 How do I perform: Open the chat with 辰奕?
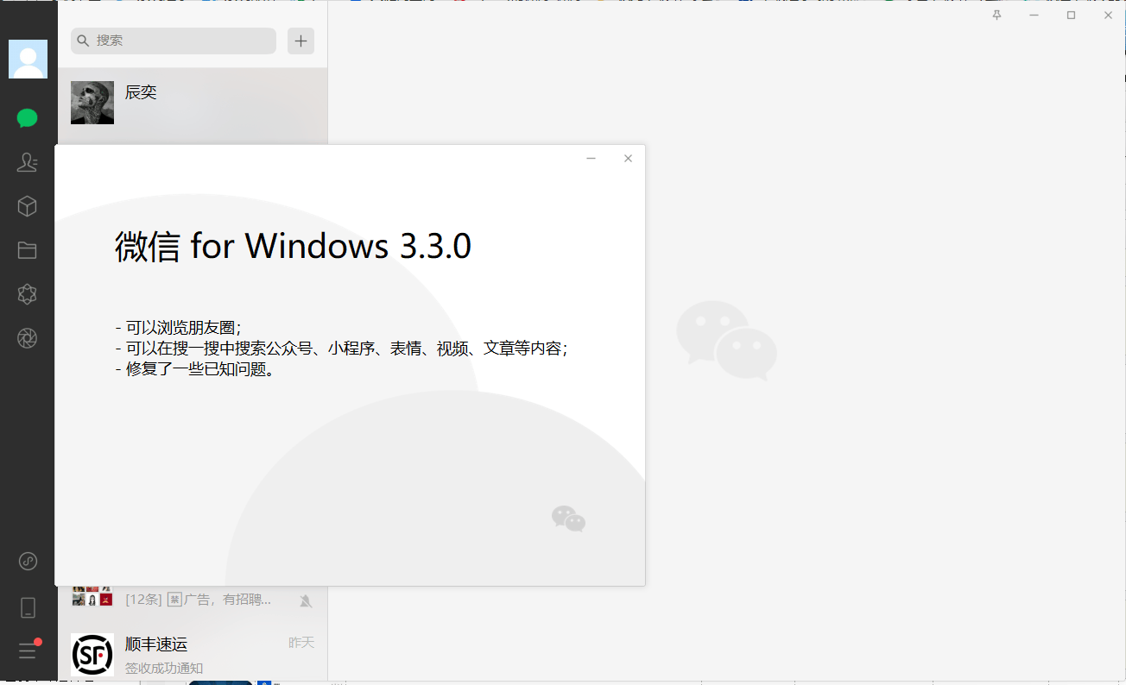click(x=190, y=104)
